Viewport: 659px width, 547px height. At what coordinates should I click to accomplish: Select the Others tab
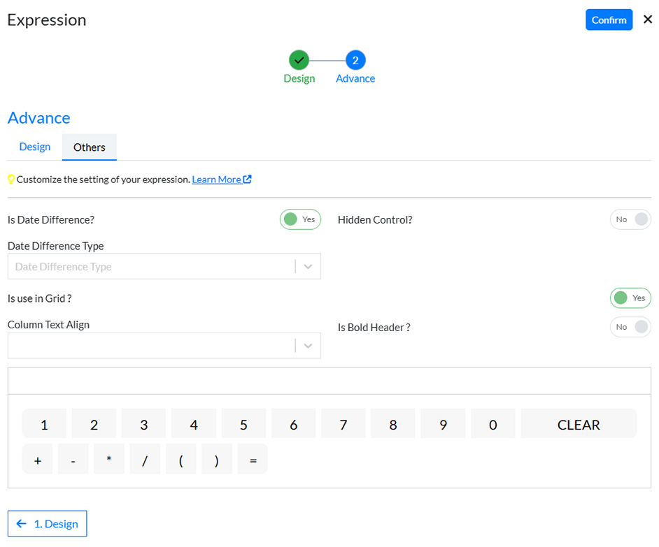[90, 147]
